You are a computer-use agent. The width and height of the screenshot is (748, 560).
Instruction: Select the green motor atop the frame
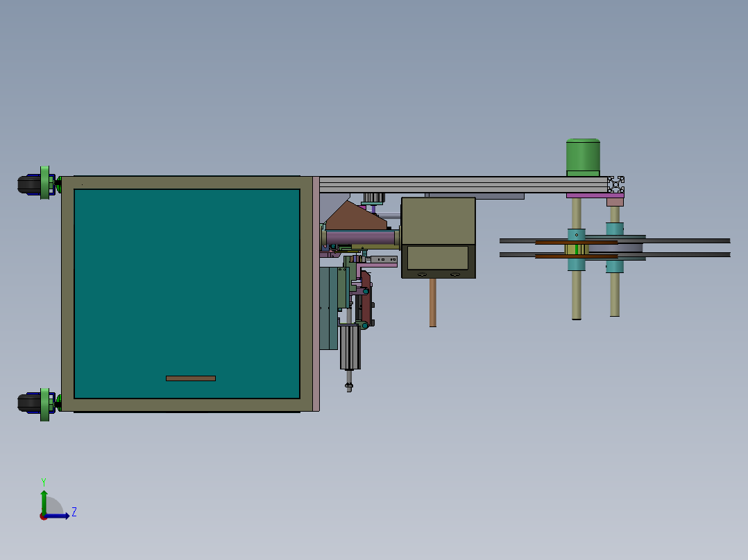(582, 154)
